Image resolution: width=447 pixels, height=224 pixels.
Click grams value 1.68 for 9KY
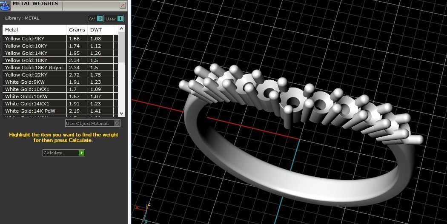point(74,39)
